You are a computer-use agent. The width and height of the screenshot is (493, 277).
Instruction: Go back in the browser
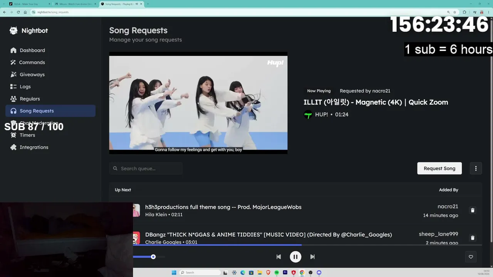tap(5, 12)
